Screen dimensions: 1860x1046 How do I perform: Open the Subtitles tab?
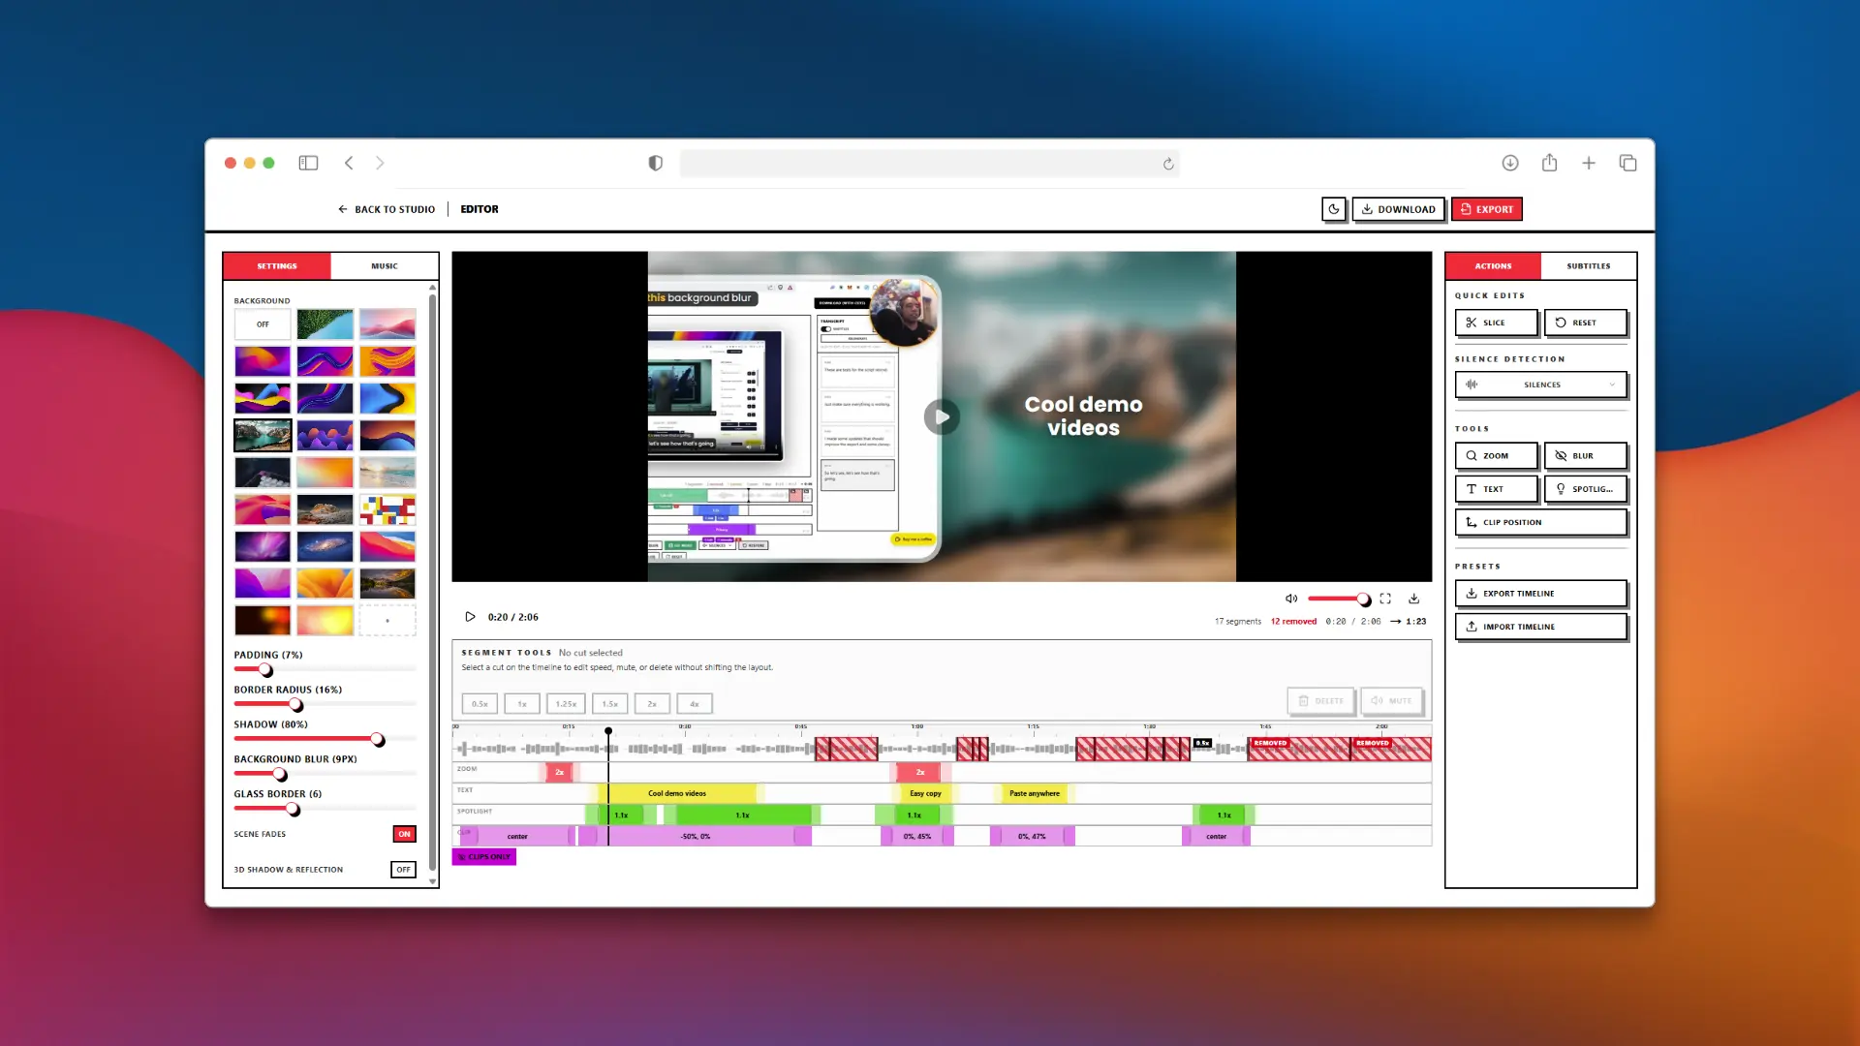[1589, 265]
